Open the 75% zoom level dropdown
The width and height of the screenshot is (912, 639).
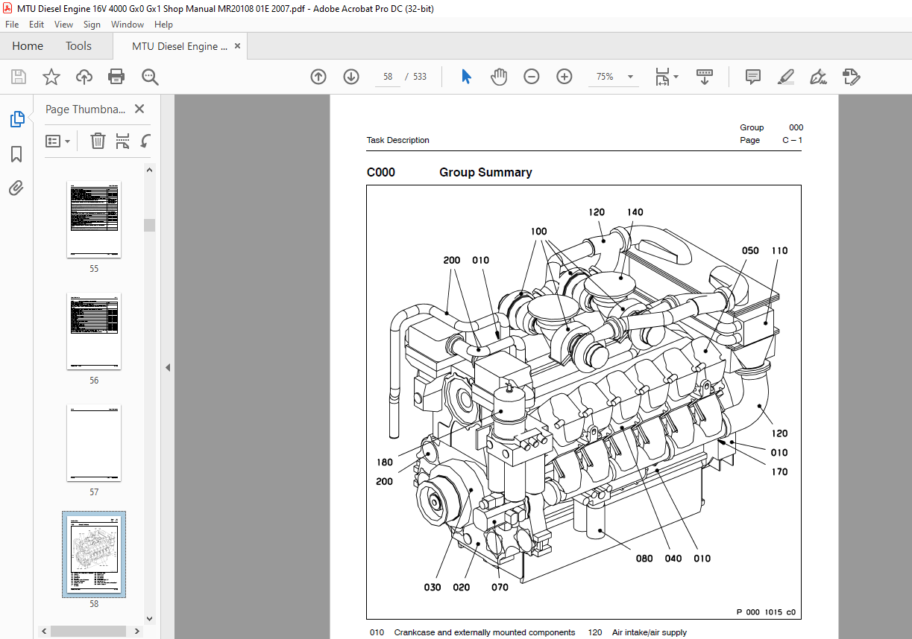coord(630,77)
